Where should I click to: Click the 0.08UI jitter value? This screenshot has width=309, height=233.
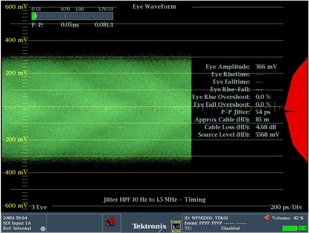[x=104, y=25]
